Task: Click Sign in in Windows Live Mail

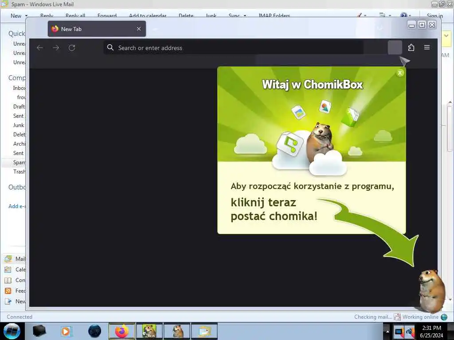Action: [434, 16]
